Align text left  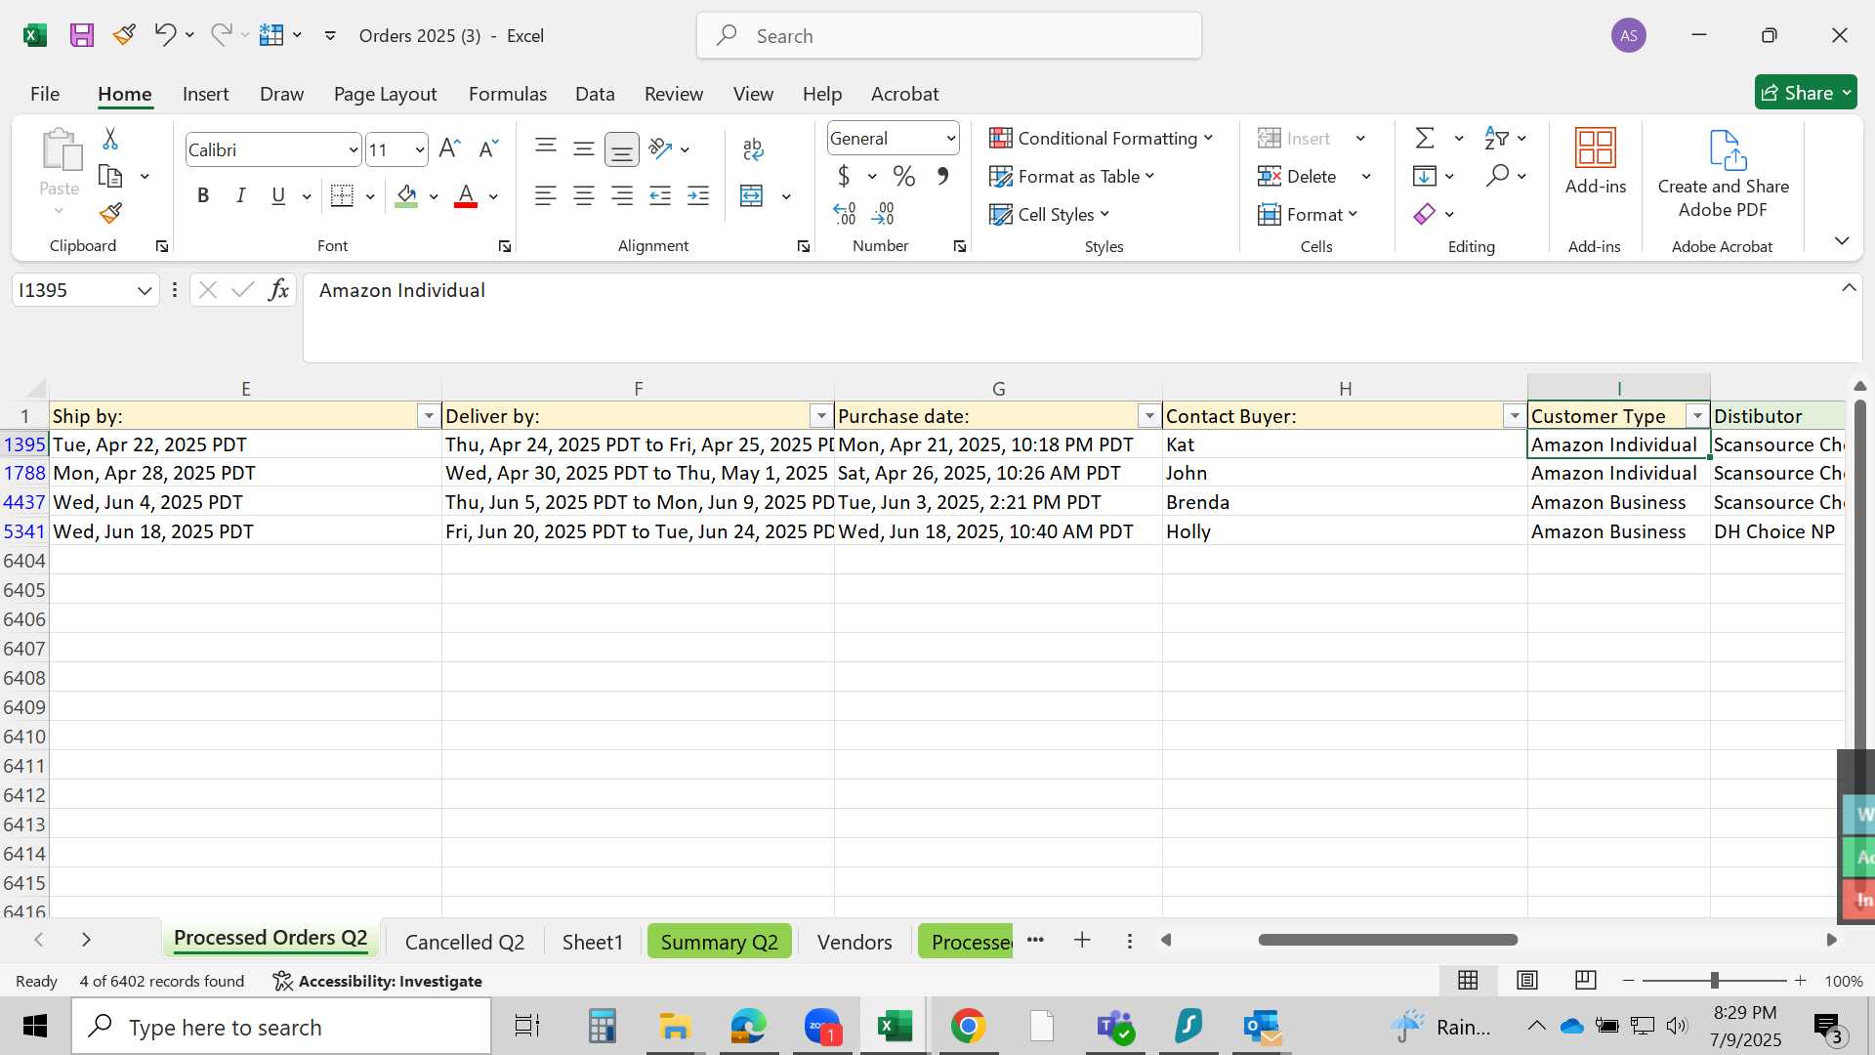pyautogui.click(x=546, y=195)
